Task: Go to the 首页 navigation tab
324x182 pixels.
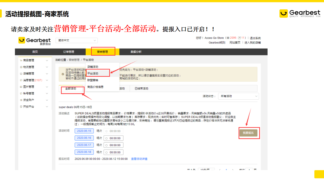Action: pos(35,52)
